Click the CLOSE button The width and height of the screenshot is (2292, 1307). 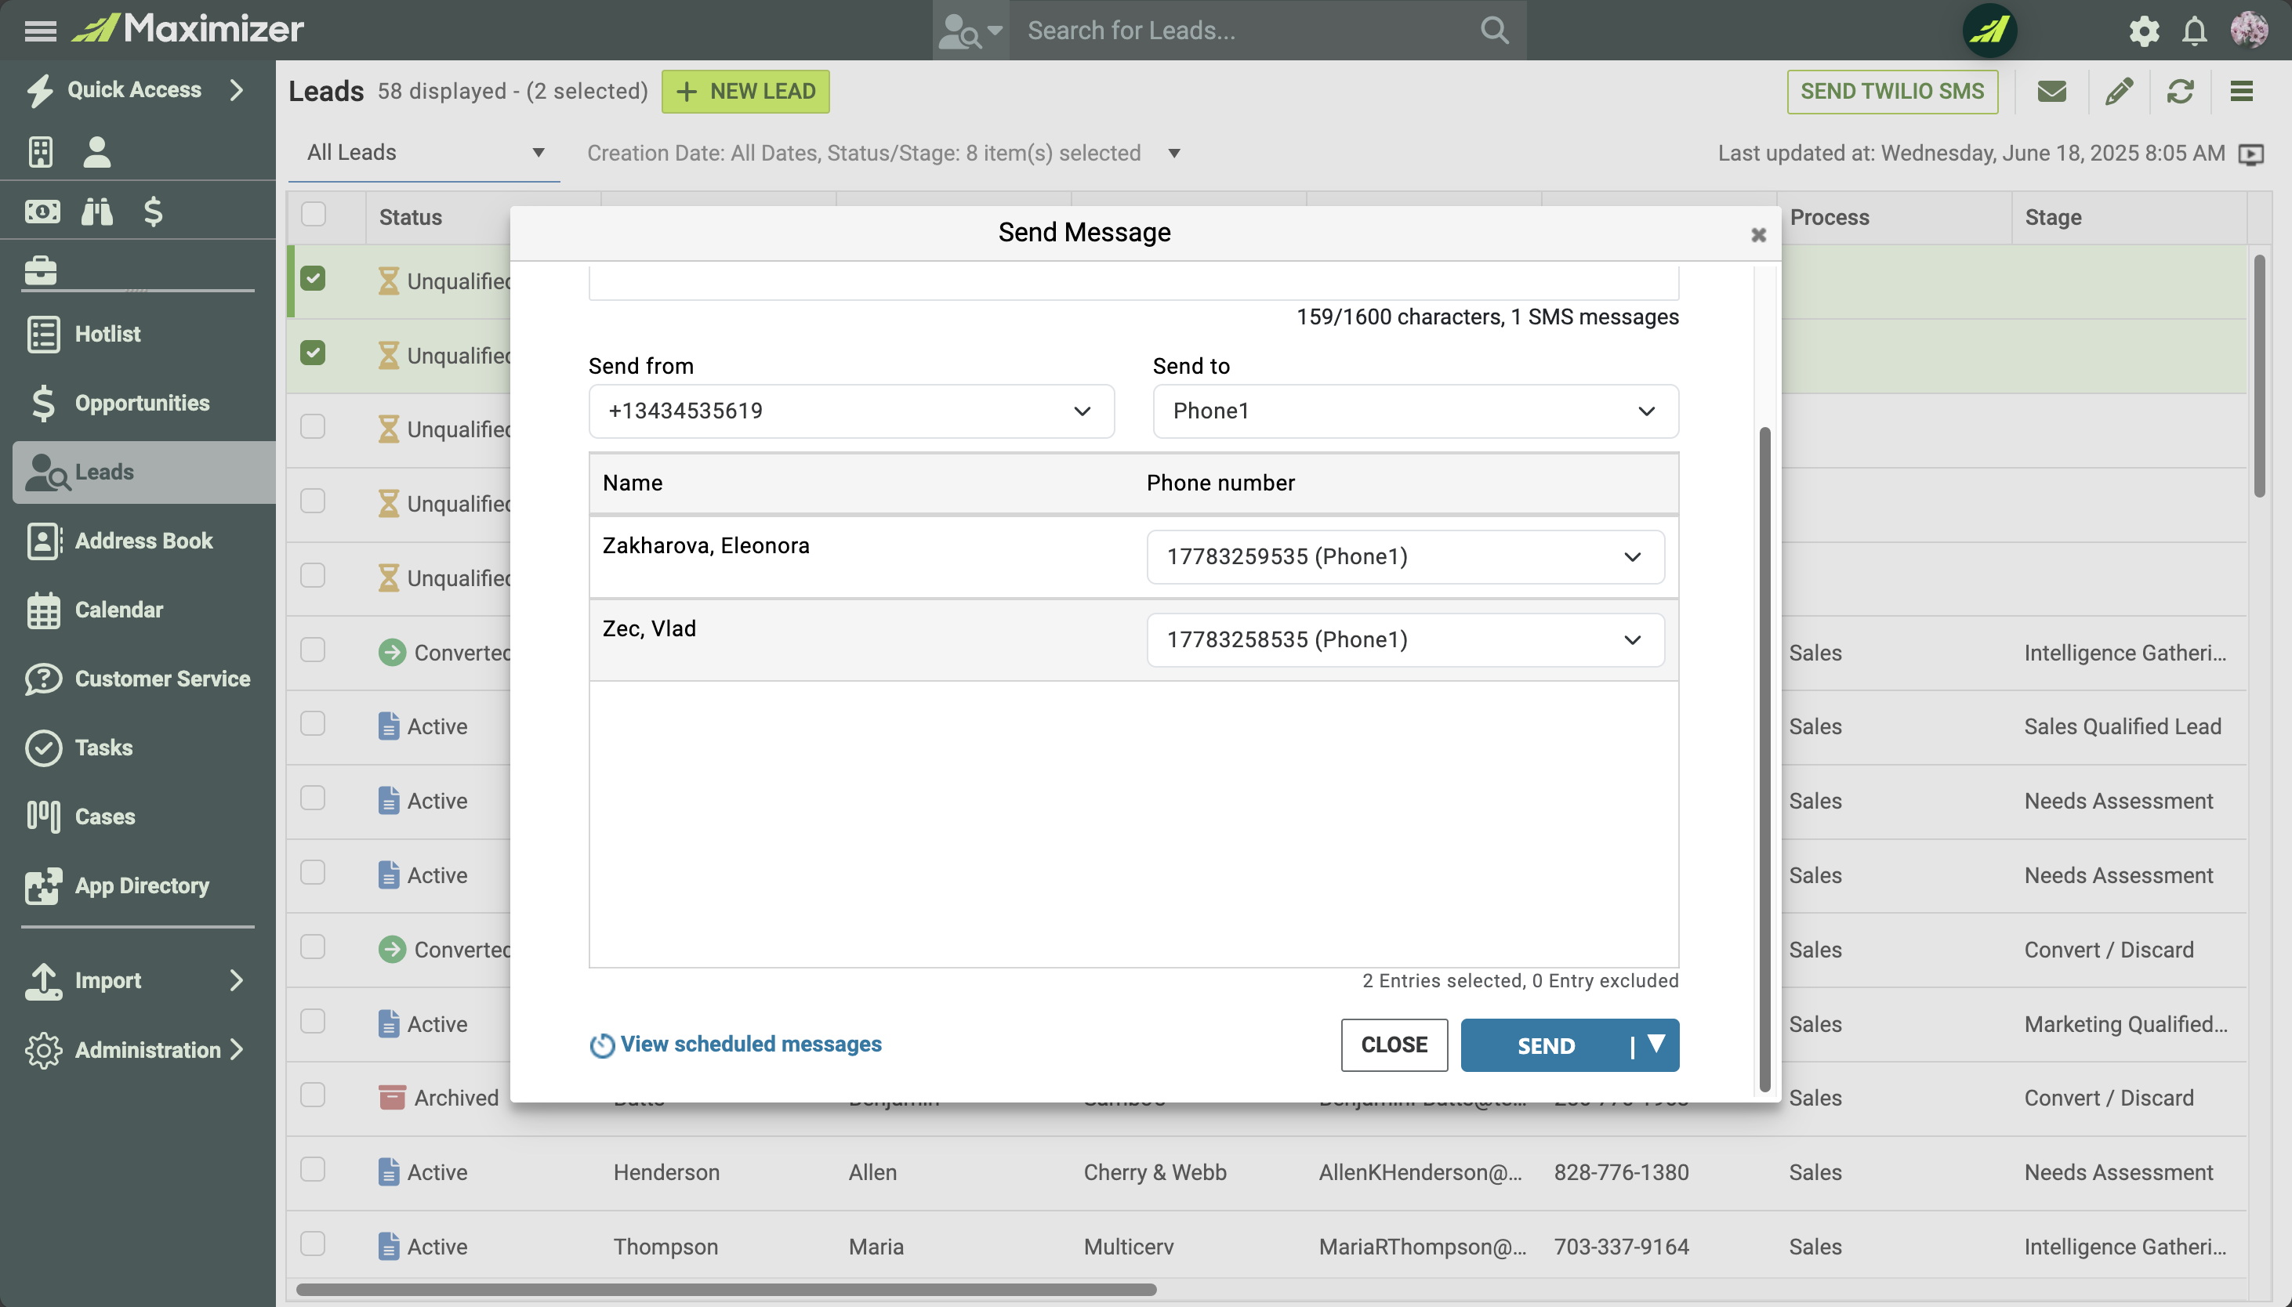pyautogui.click(x=1394, y=1045)
